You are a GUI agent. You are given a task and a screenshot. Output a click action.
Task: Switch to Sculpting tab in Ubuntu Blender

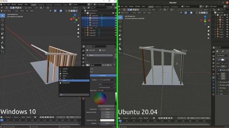[x=166, y=7]
